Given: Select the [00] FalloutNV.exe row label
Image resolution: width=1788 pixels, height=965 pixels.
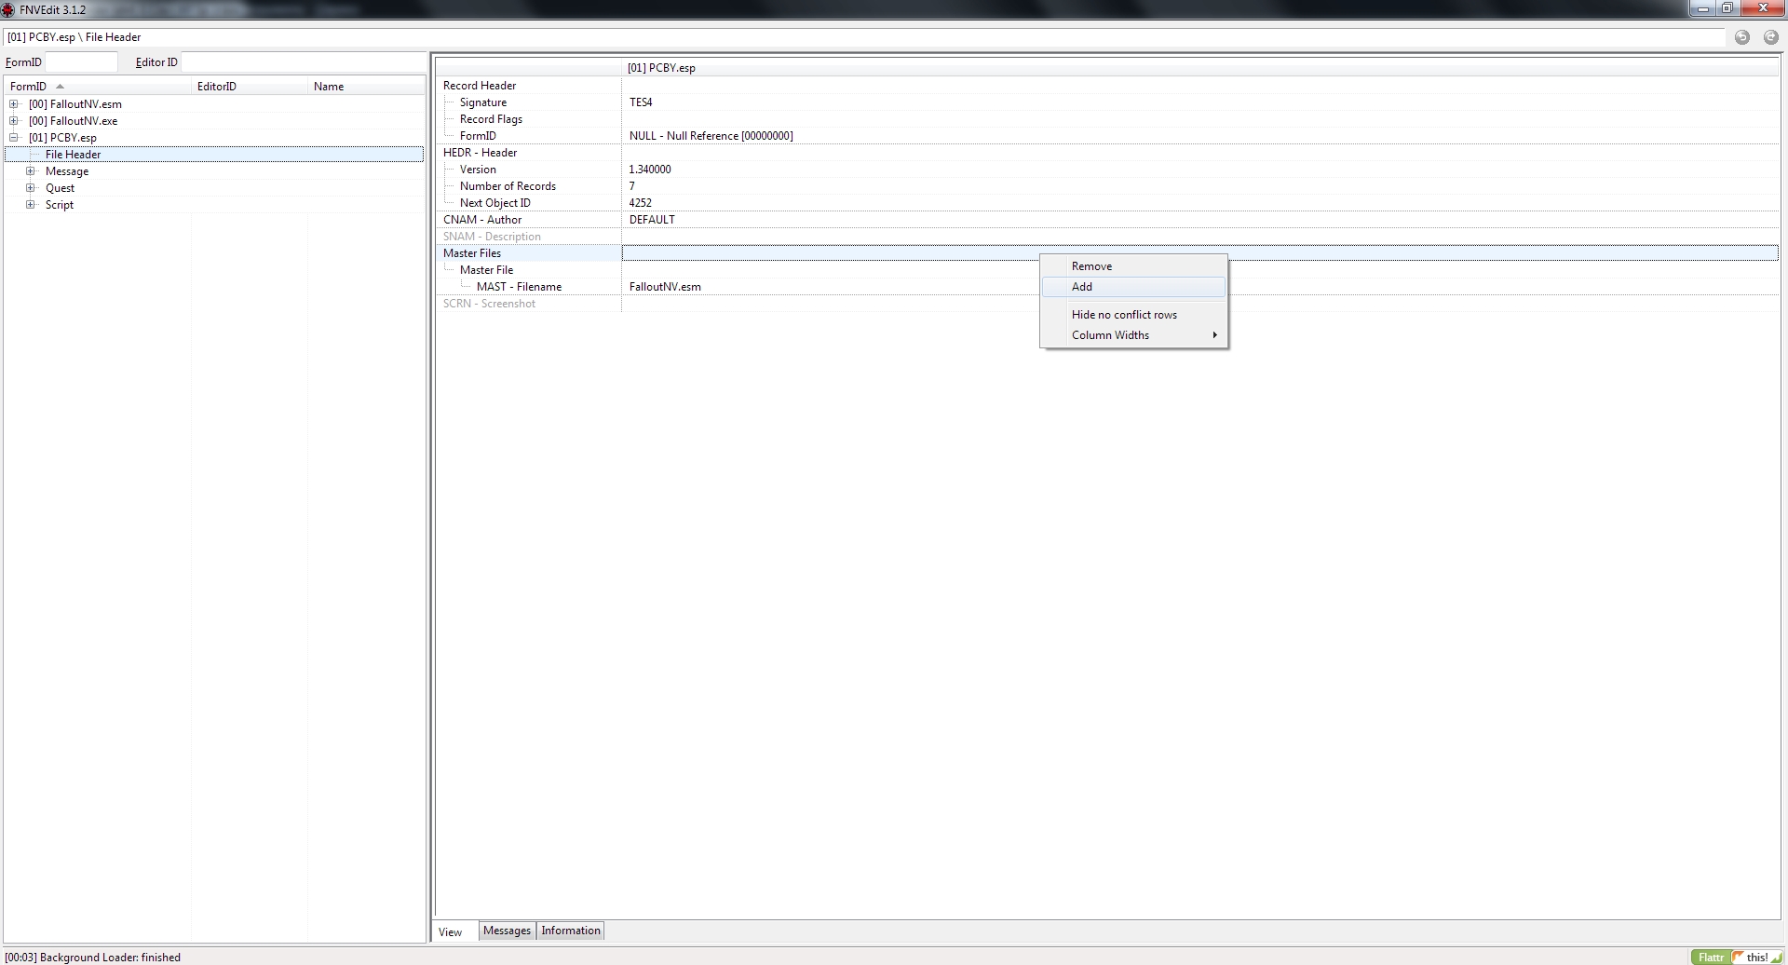Looking at the screenshot, I should pos(73,121).
